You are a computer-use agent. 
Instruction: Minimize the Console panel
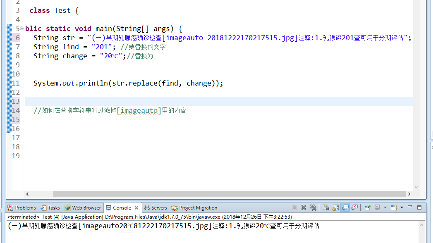pyautogui.click(x=410, y=207)
